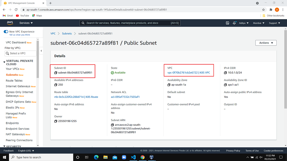Open Task View on taskbar
Image resolution: width=287 pixels, height=161 pixels.
pos(87,157)
